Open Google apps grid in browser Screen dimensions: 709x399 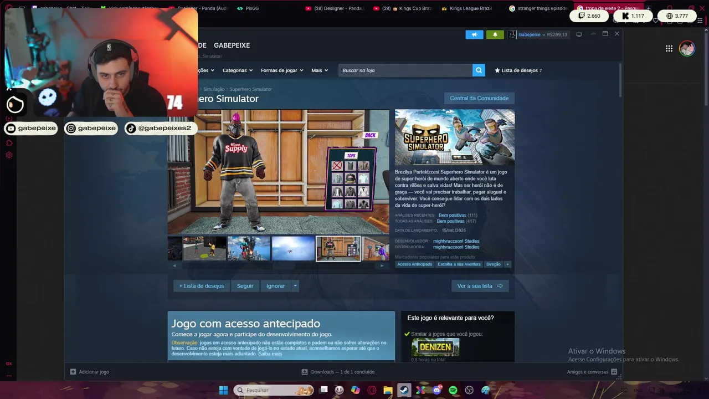pos(669,49)
